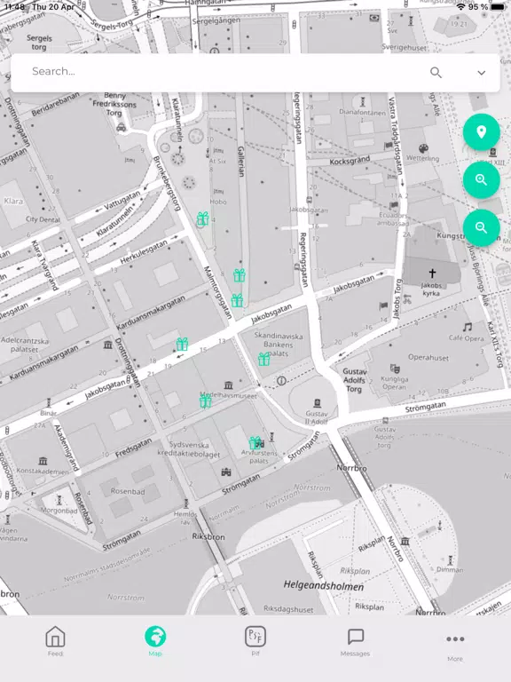Tap the info icon near Gustav Adolfs Torg

[x=281, y=381]
